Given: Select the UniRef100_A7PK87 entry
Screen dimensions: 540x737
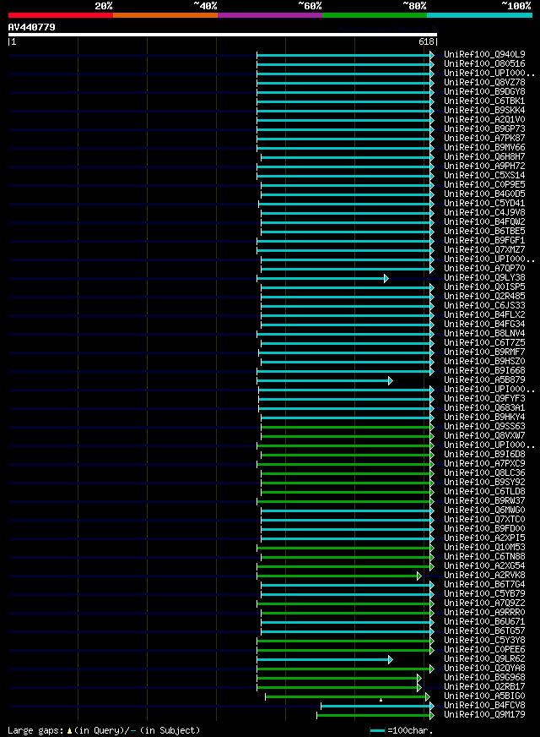Looking at the screenshot, I should pyautogui.click(x=484, y=139).
